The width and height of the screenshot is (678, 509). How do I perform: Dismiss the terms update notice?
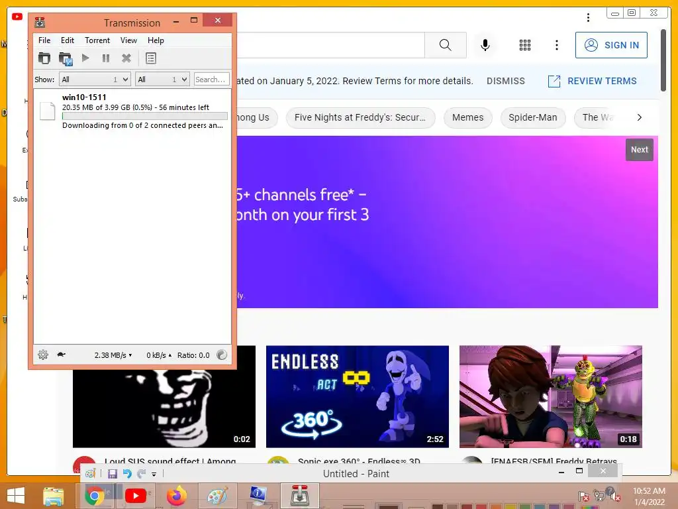click(x=505, y=81)
